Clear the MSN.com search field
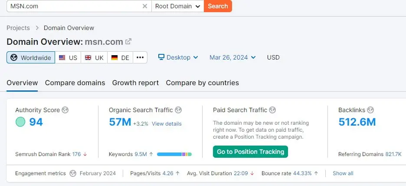The width and height of the screenshot is (406, 186). pos(145,6)
